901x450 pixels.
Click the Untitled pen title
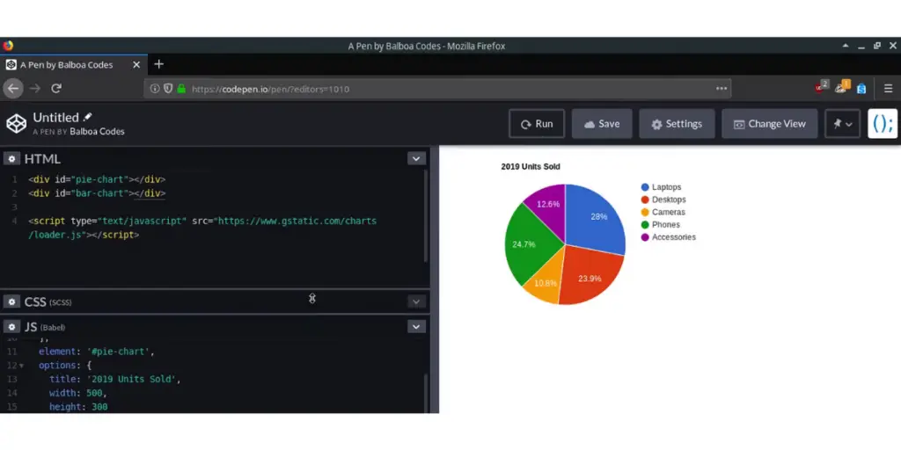tap(55, 118)
